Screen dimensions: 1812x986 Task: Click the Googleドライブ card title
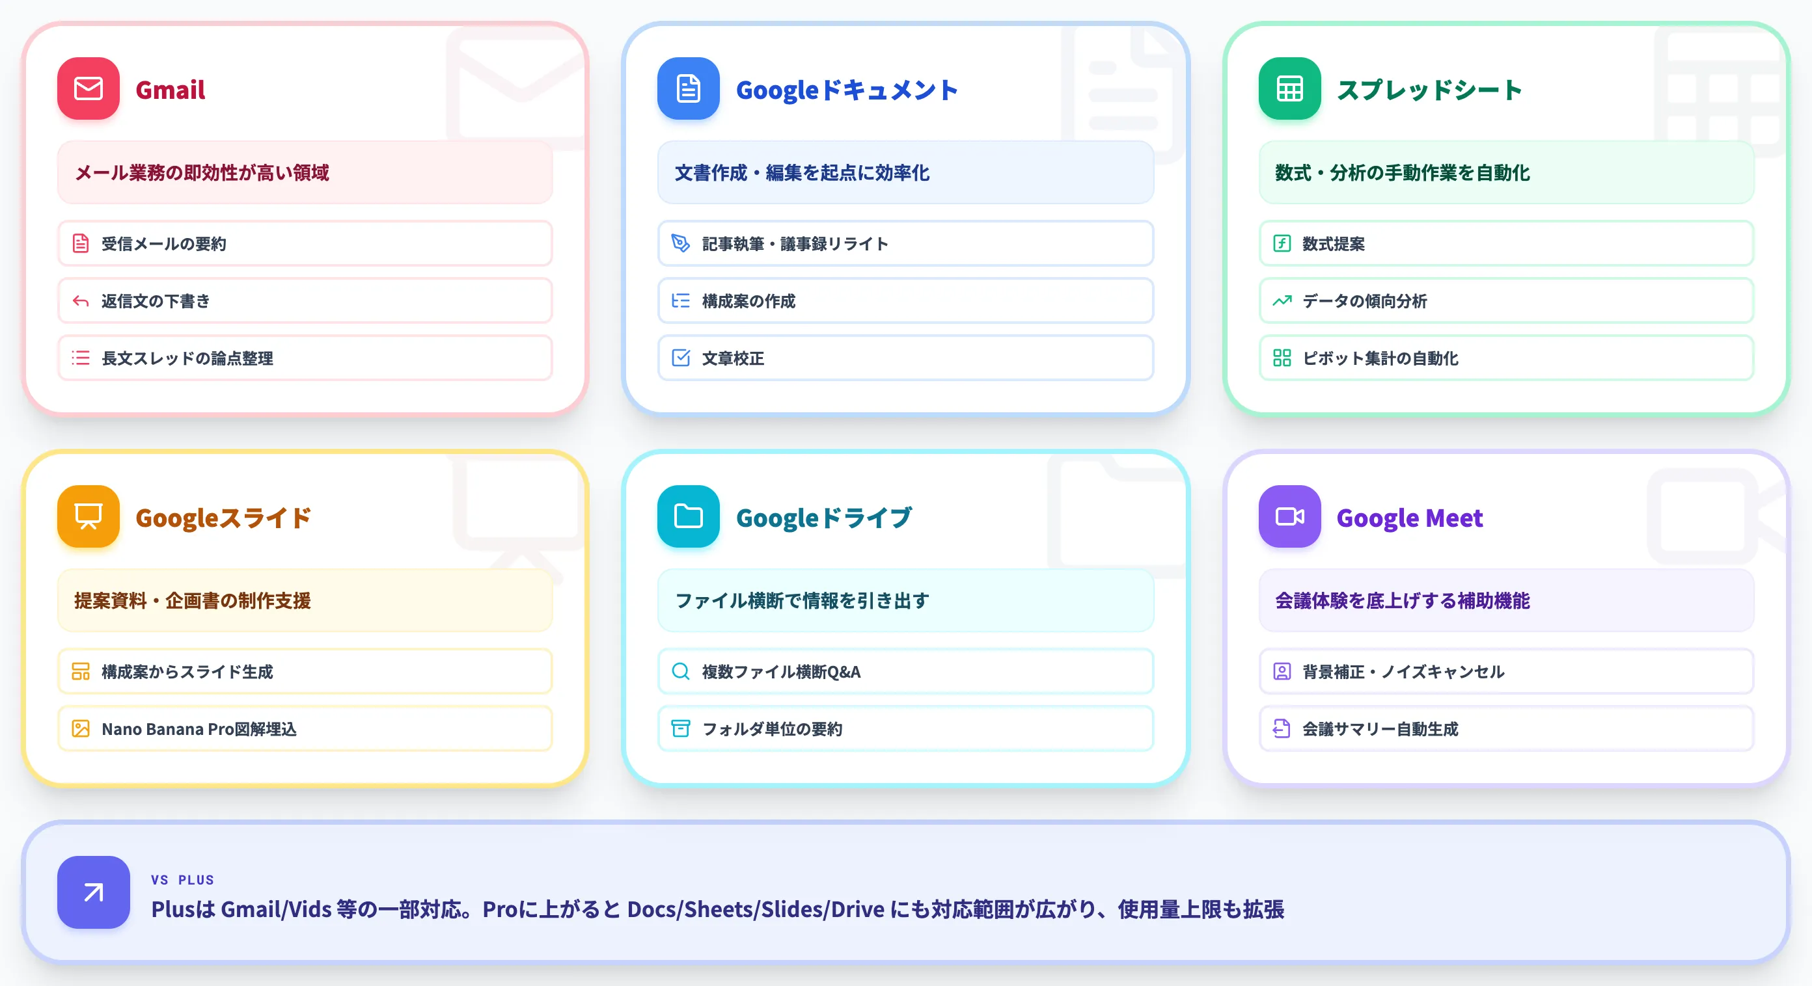pyautogui.click(x=824, y=518)
